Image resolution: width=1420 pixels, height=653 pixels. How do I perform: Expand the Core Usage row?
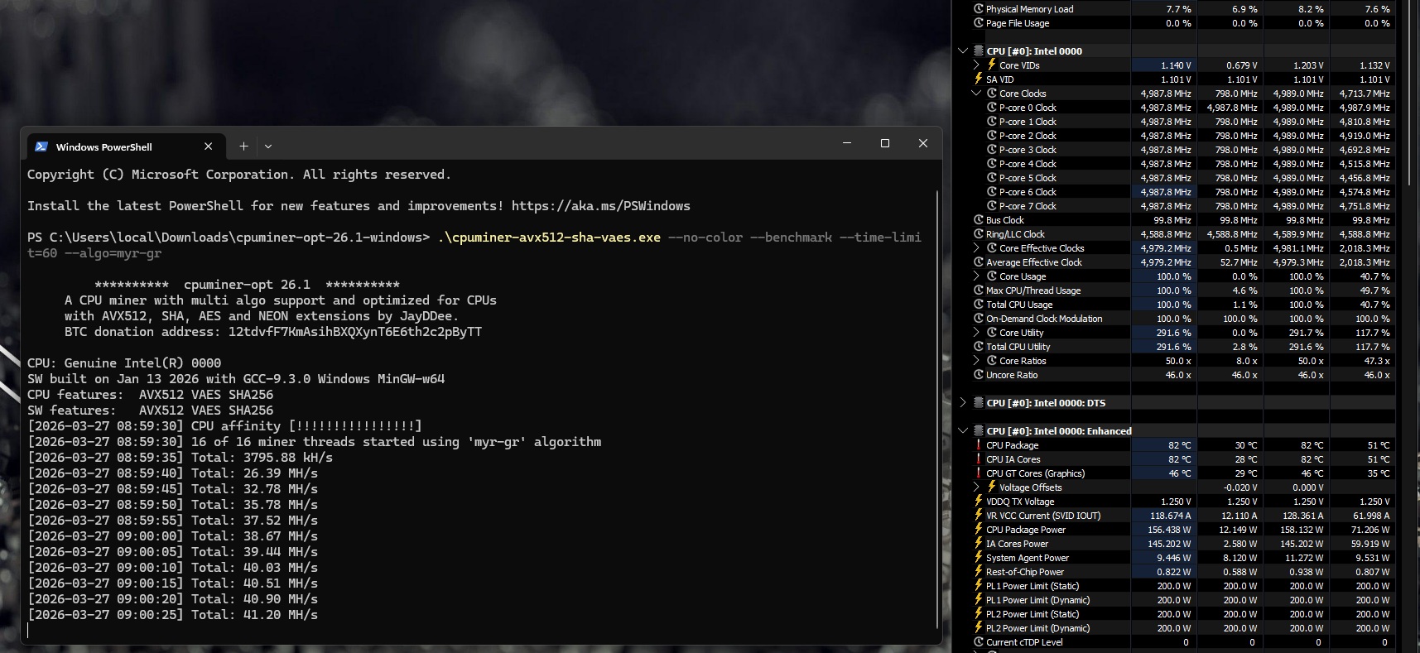point(976,276)
